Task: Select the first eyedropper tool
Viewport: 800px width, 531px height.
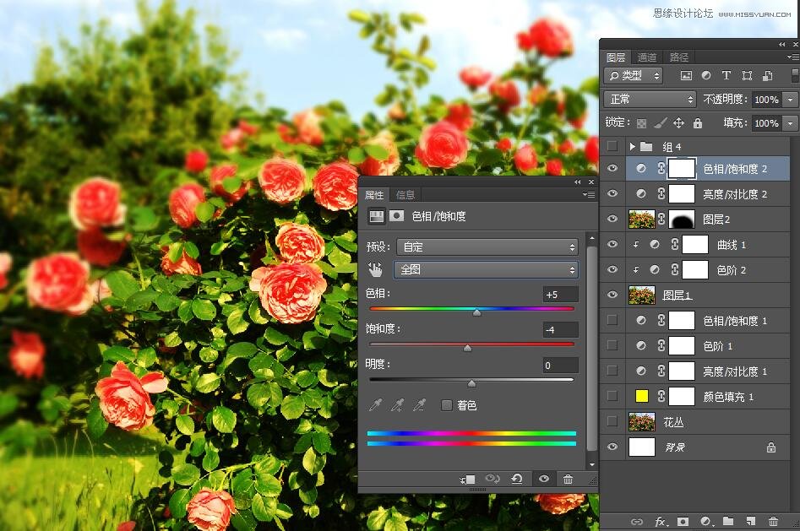Action: point(376,405)
